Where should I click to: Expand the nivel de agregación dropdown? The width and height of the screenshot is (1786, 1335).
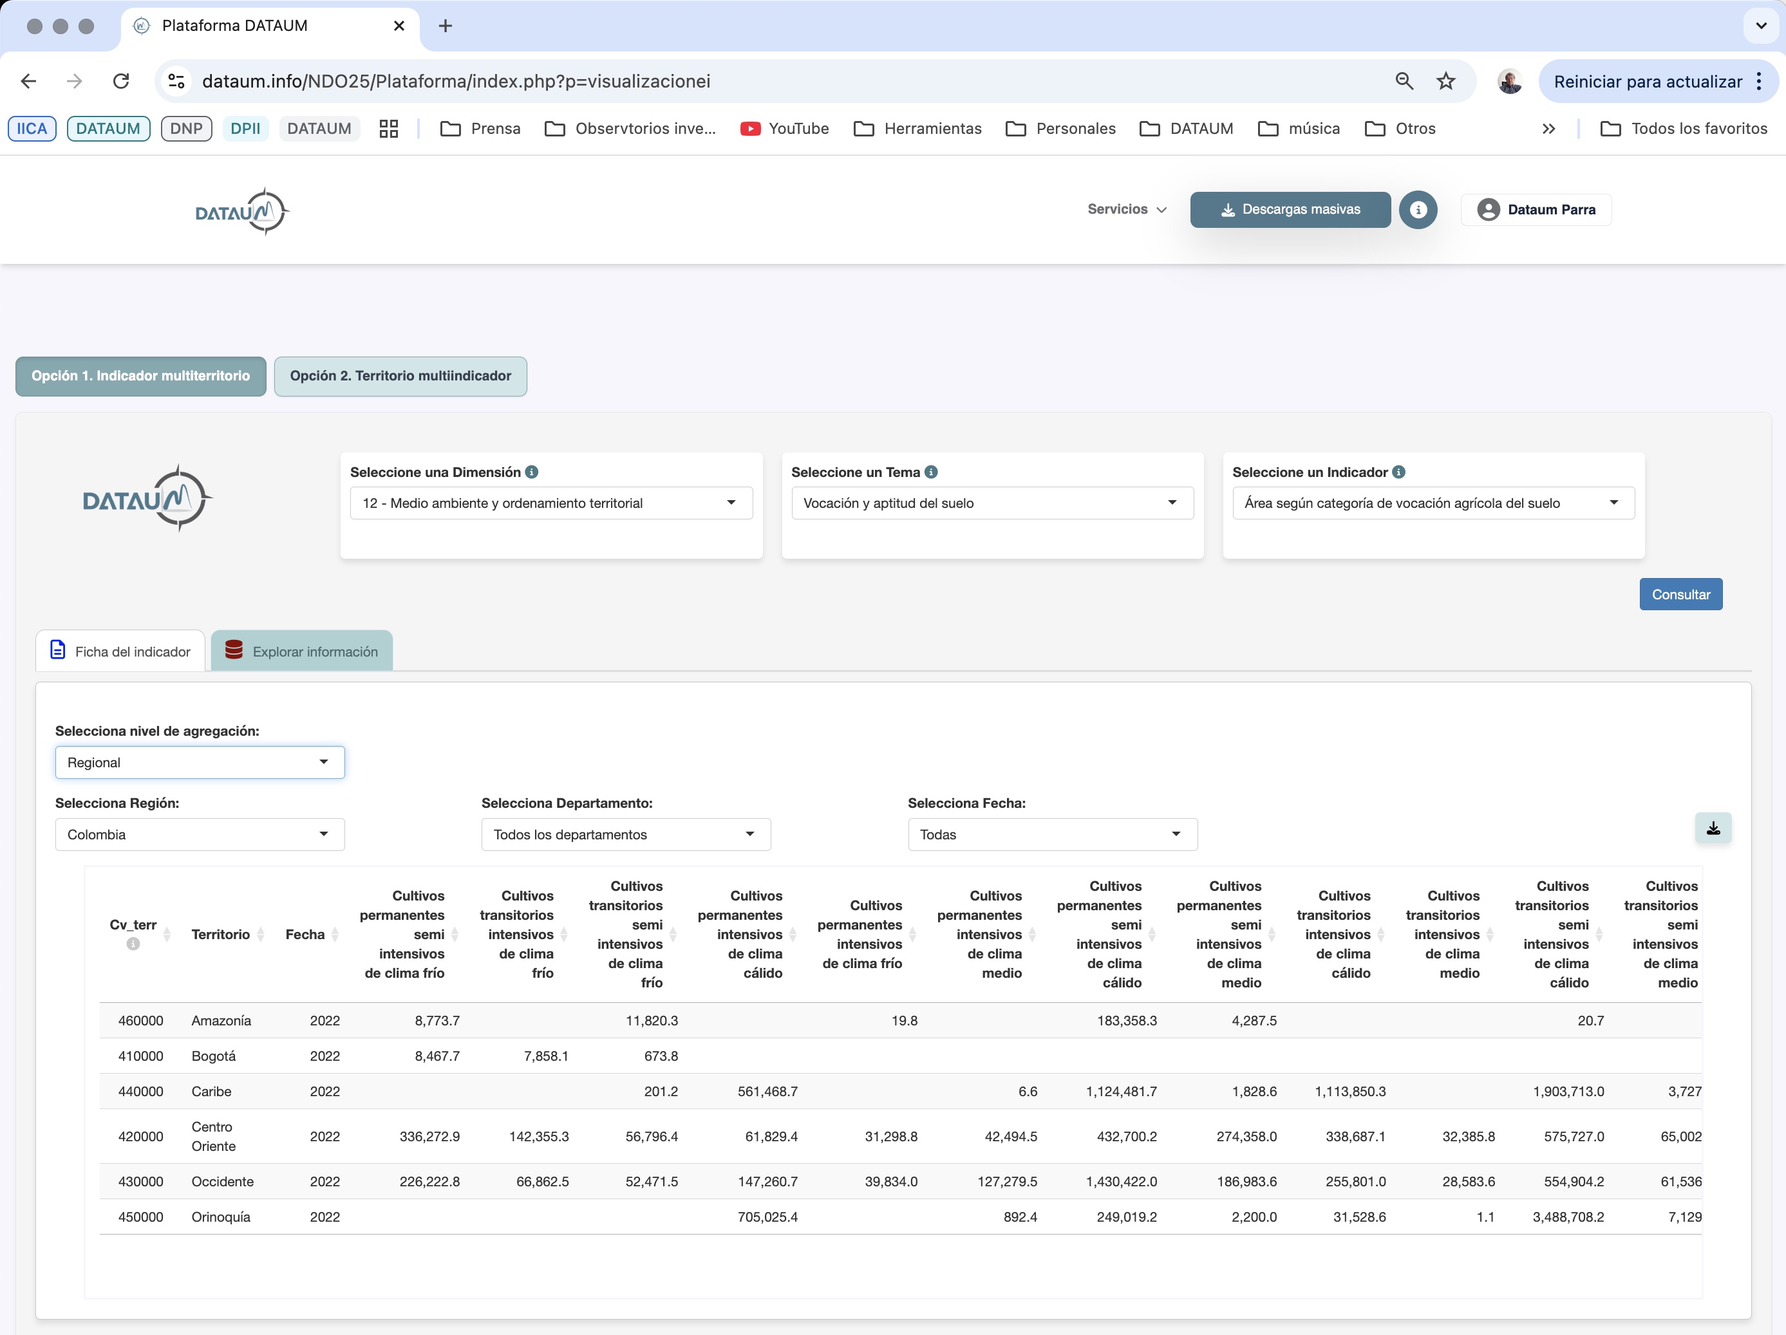pos(200,762)
